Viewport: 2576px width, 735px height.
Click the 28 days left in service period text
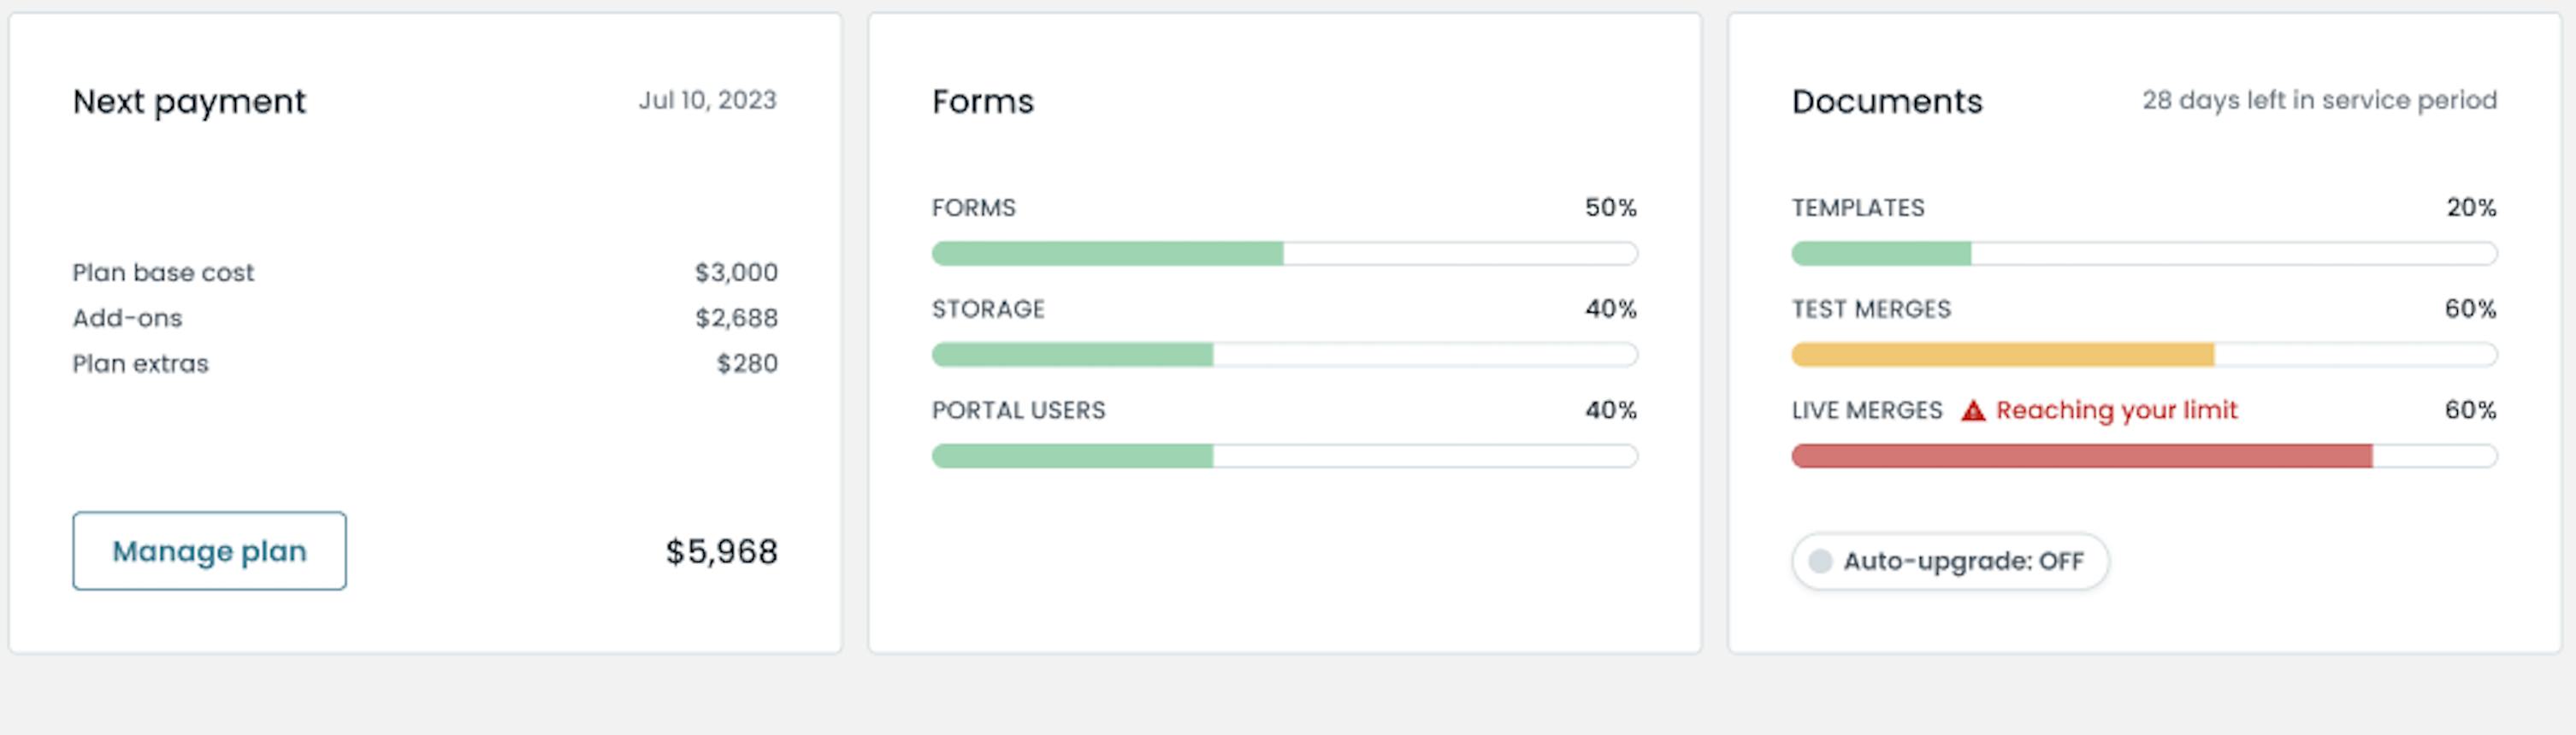[x=2318, y=101]
